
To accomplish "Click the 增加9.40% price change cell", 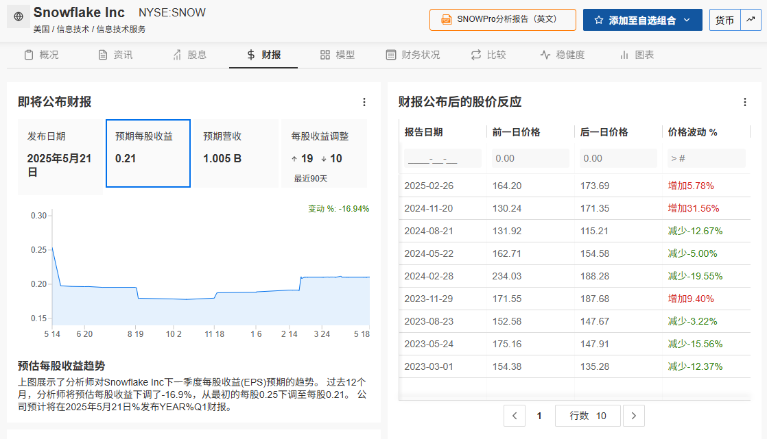I will (691, 299).
